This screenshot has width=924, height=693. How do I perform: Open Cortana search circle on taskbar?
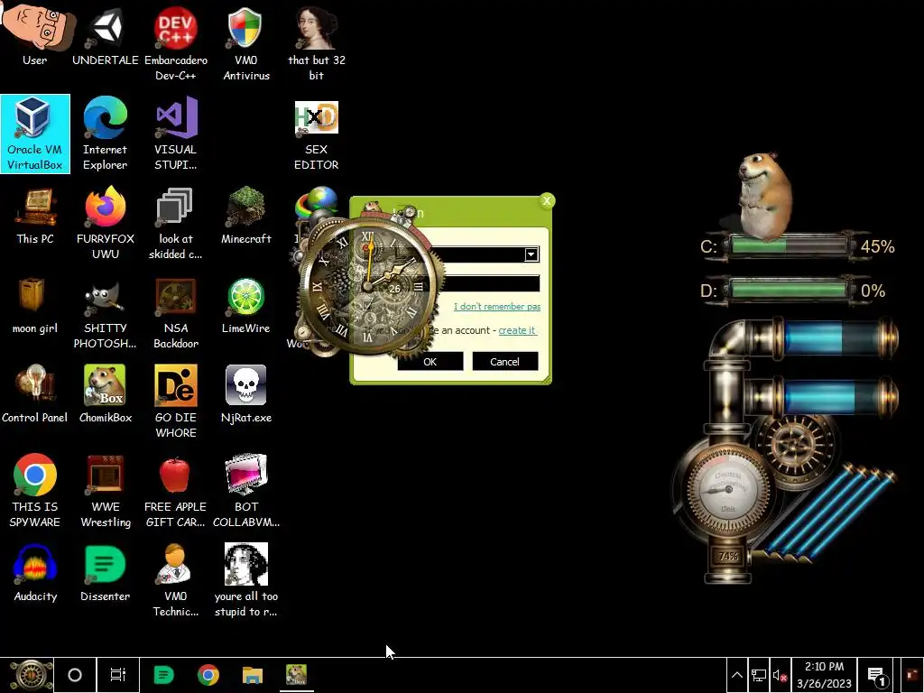pos(75,675)
